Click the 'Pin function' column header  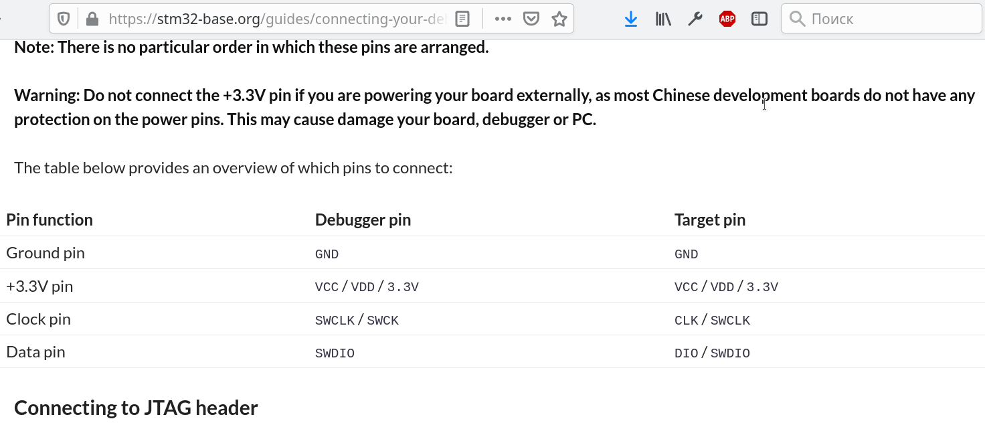coord(50,220)
